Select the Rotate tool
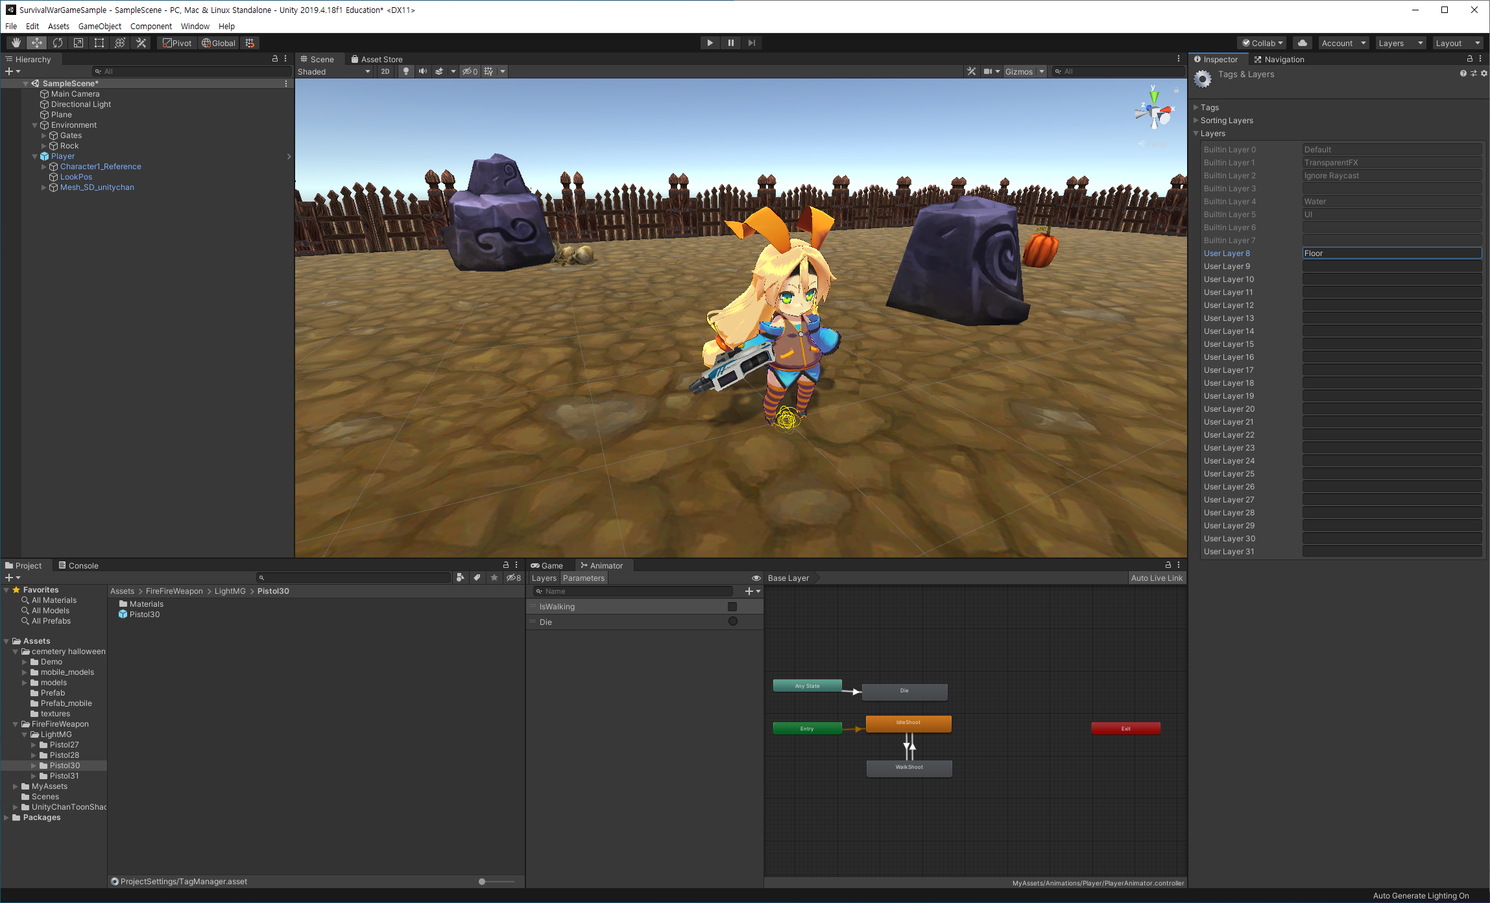Viewport: 1490px width, 903px height. 58,43
